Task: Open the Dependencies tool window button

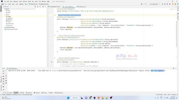Action: [x=59, y=93]
